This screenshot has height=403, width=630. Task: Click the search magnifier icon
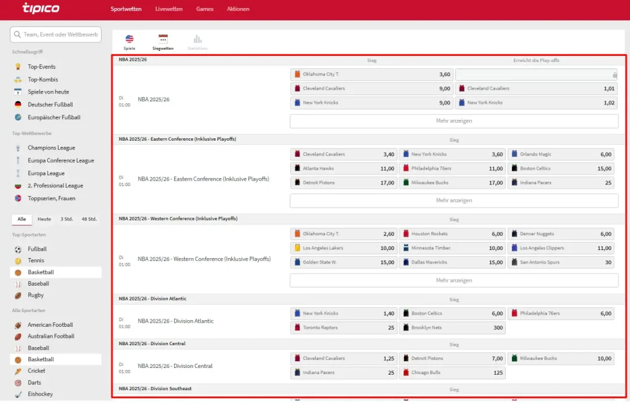pyautogui.click(x=17, y=34)
